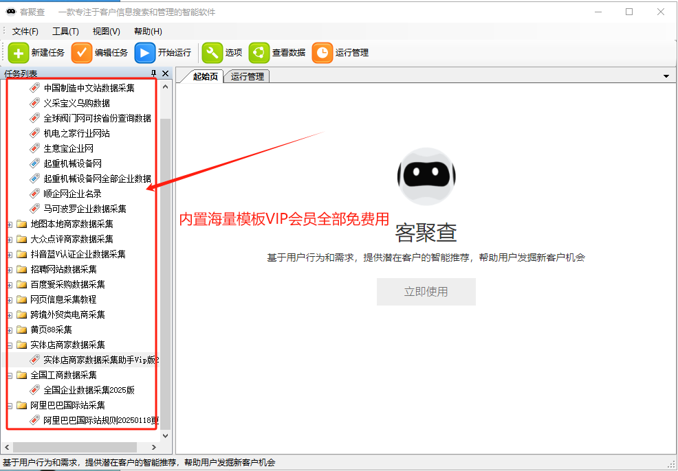Click the blue 开始运行 play icon
The height and width of the screenshot is (471, 678).
coord(145,53)
